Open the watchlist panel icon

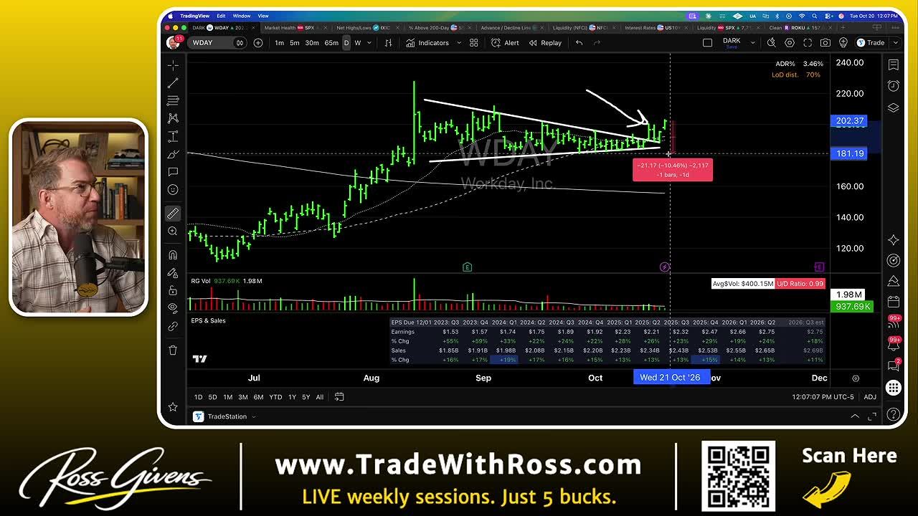click(x=893, y=65)
